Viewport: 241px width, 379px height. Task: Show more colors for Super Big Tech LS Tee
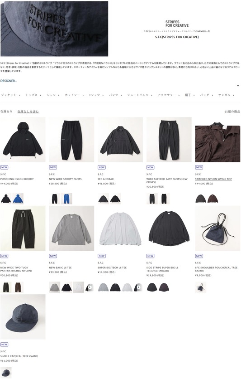[138, 287]
